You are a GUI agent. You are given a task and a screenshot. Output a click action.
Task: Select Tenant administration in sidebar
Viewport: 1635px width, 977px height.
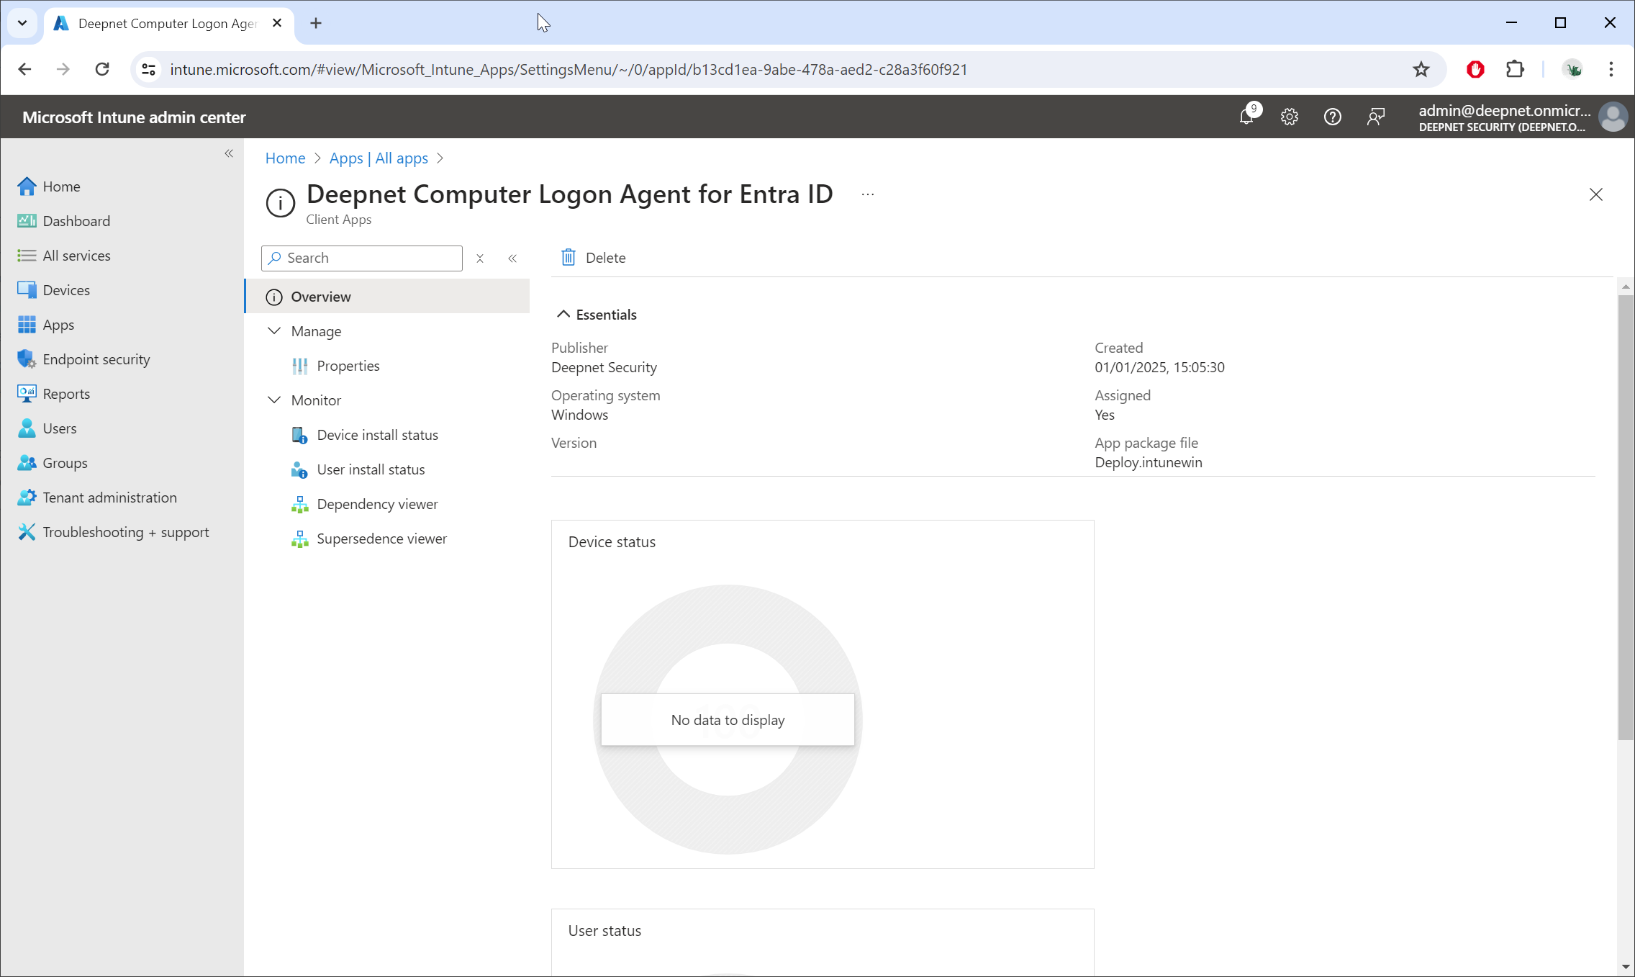109,497
